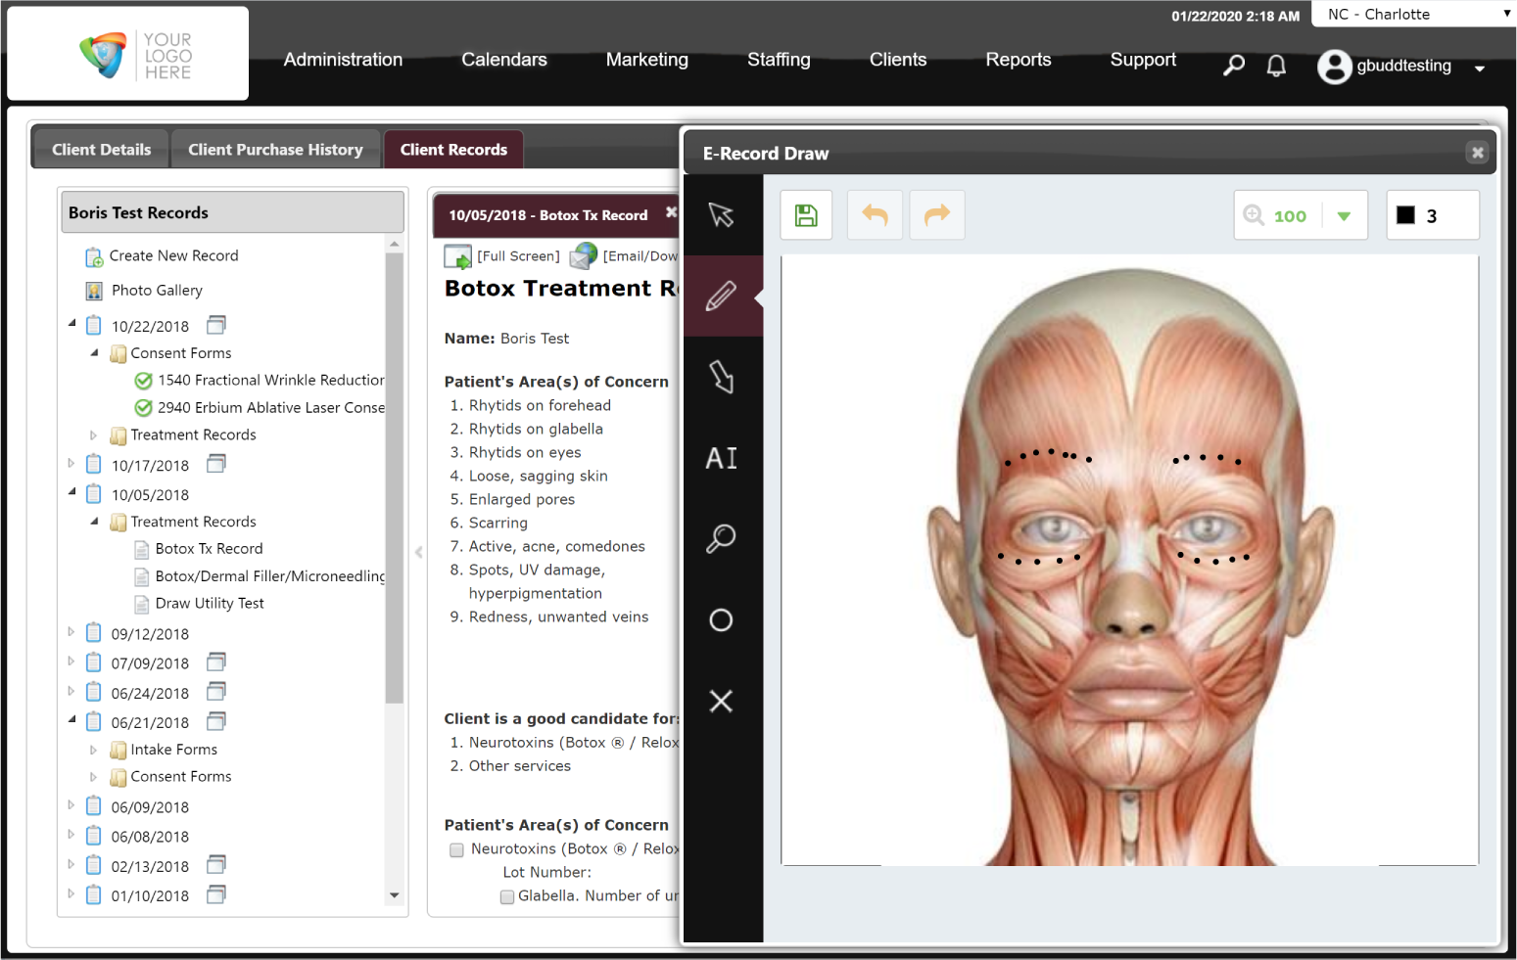Open the Draw Utility Test record
This screenshot has width=1517, height=960.
pos(210,604)
